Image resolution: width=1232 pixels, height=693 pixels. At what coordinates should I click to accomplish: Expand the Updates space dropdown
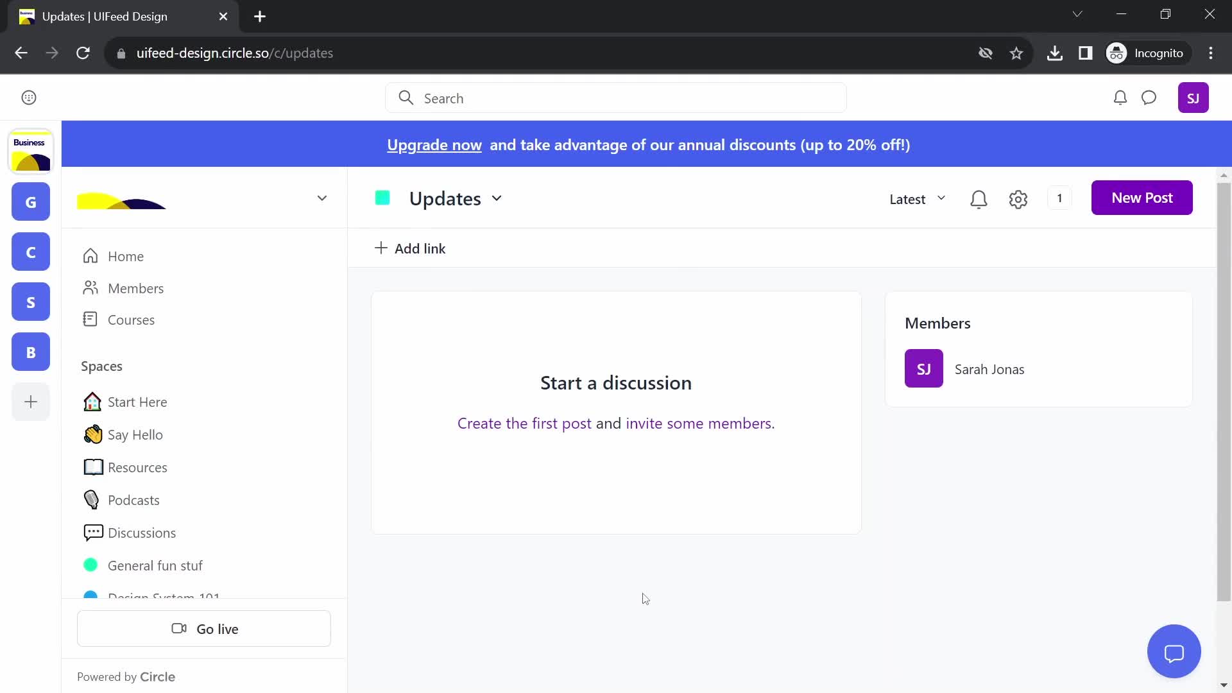(499, 197)
